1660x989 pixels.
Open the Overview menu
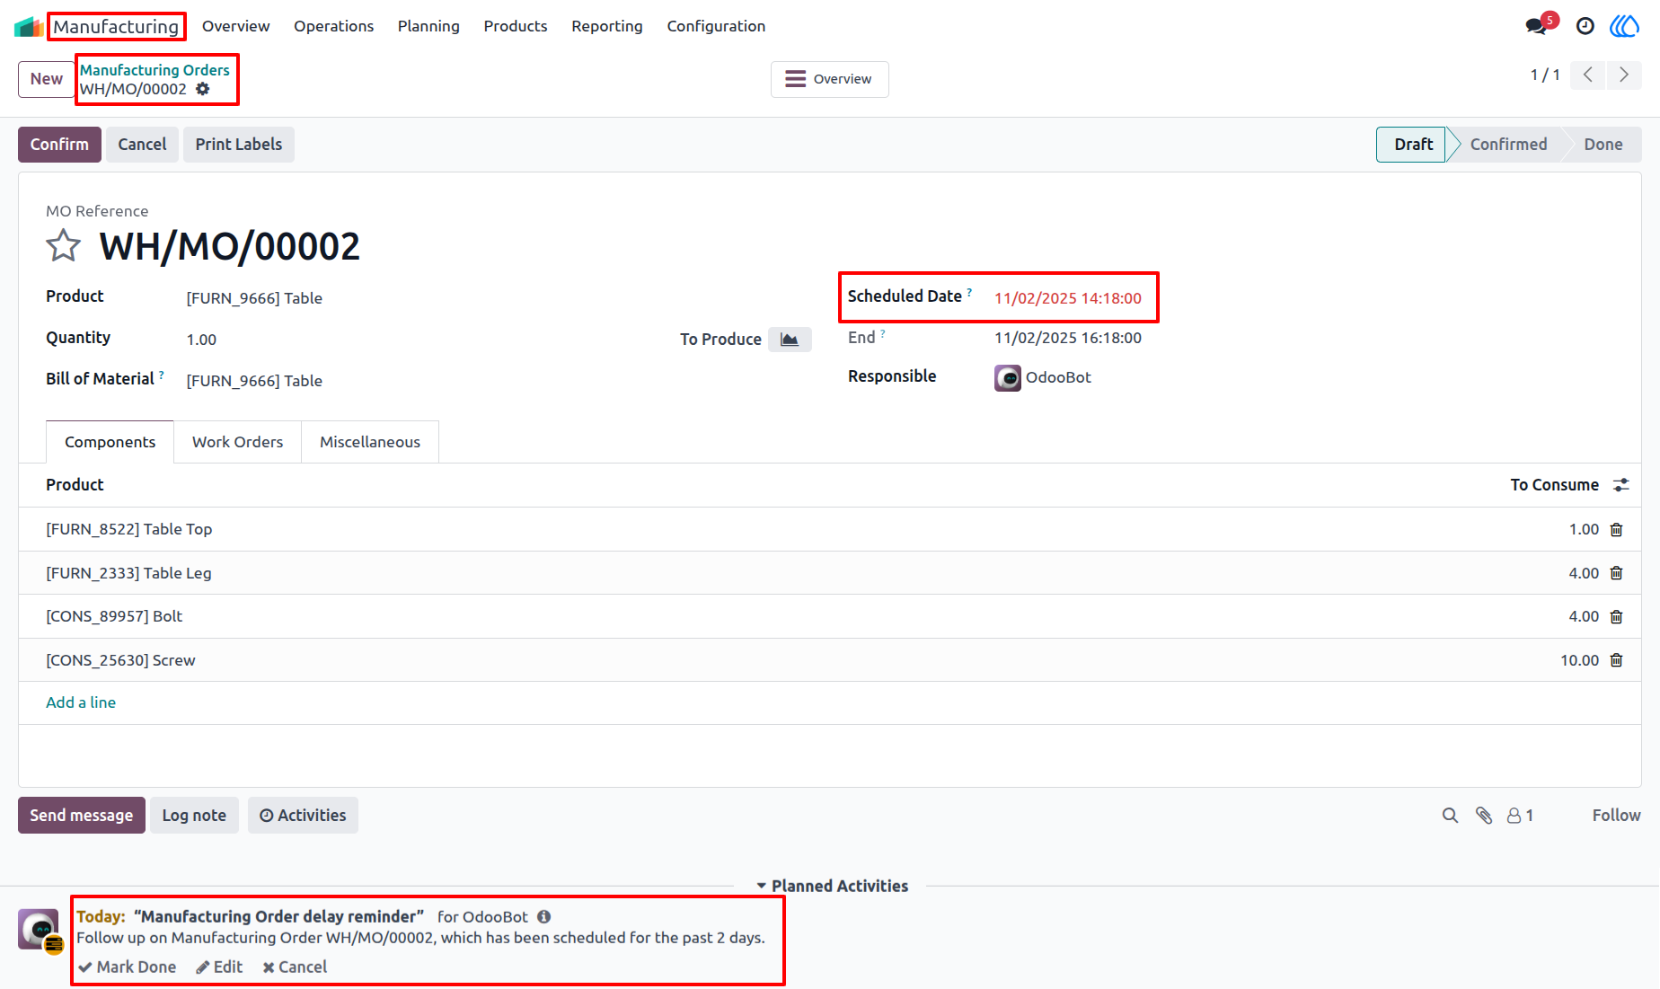click(235, 26)
